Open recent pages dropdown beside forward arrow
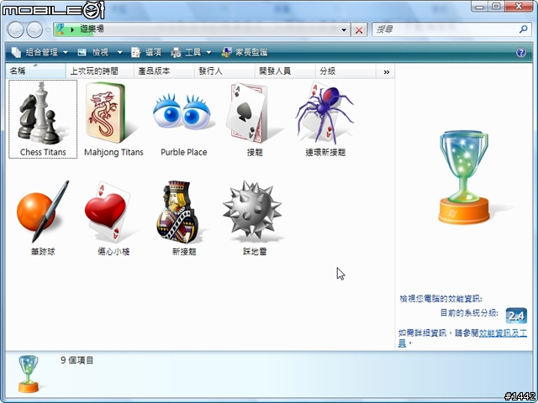Image resolution: width=538 pixels, height=403 pixels. [48, 30]
